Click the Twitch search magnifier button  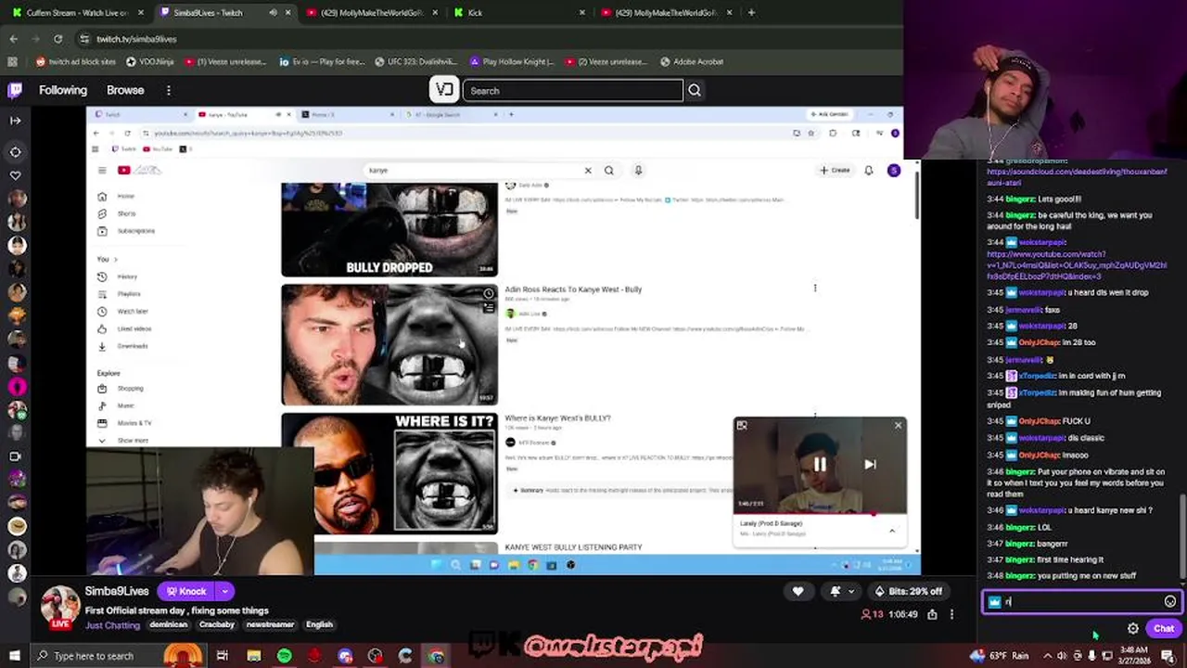point(695,90)
